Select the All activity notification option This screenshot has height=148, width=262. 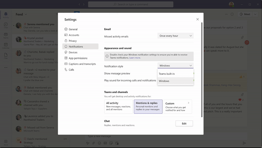click(x=118, y=107)
